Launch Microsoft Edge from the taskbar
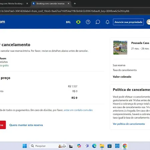The height and width of the screenshot is (150, 150). click(x=94, y=146)
